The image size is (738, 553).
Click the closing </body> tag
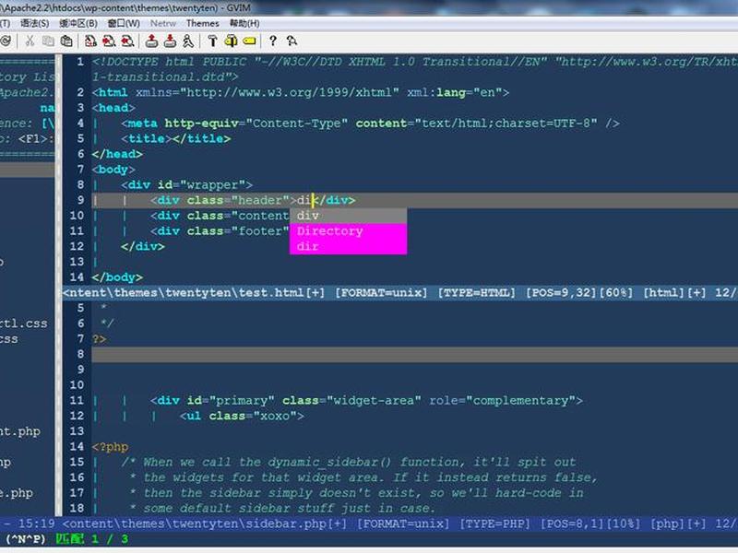click(x=117, y=277)
